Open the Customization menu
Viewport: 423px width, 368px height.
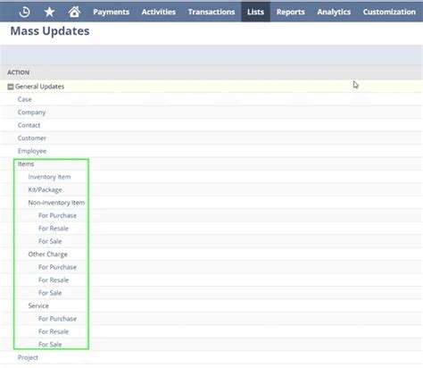(389, 12)
